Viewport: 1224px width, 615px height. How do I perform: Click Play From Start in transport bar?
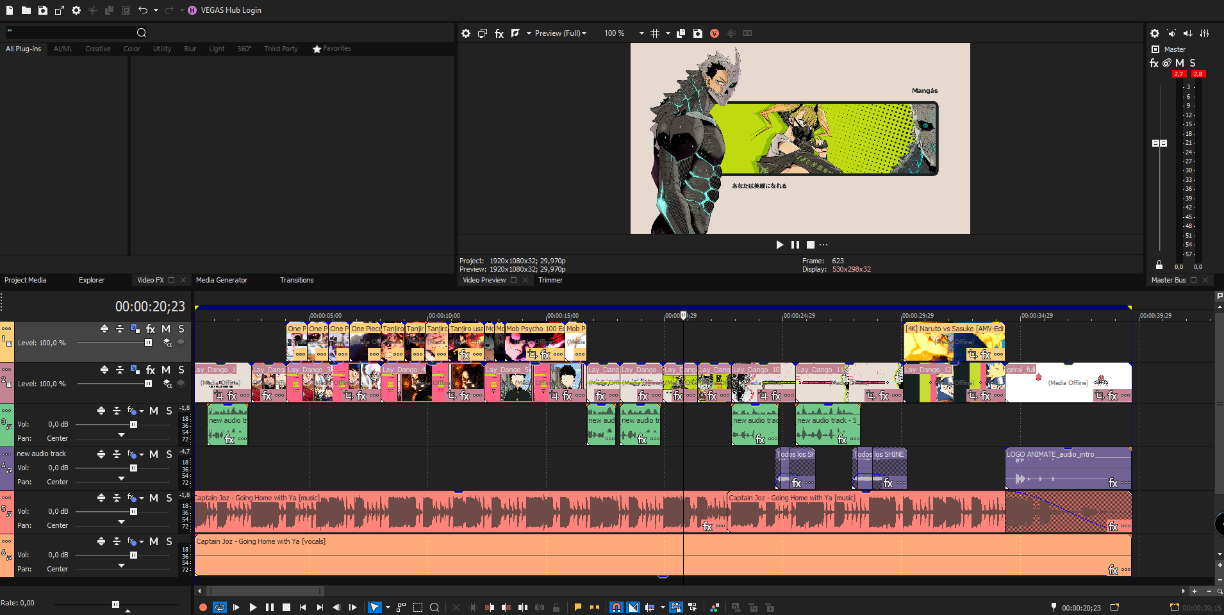click(236, 607)
